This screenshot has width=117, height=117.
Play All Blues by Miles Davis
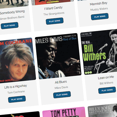point(62,95)
